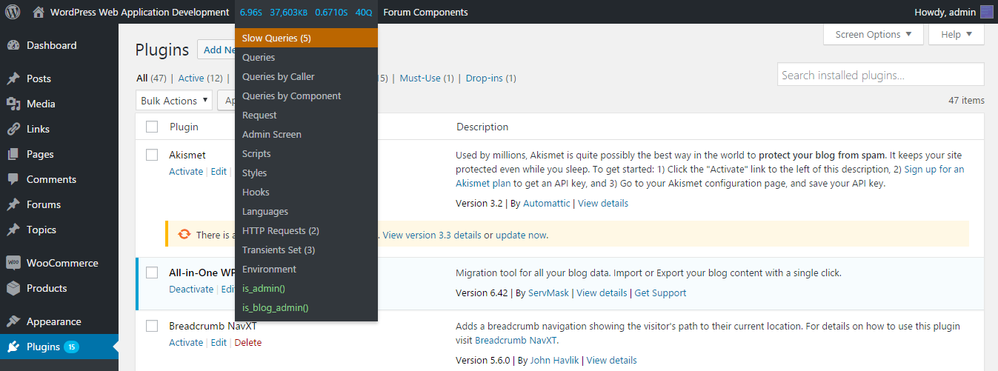Click the Comments bubble icon
This screenshot has width=998, height=371.
[x=13, y=179]
